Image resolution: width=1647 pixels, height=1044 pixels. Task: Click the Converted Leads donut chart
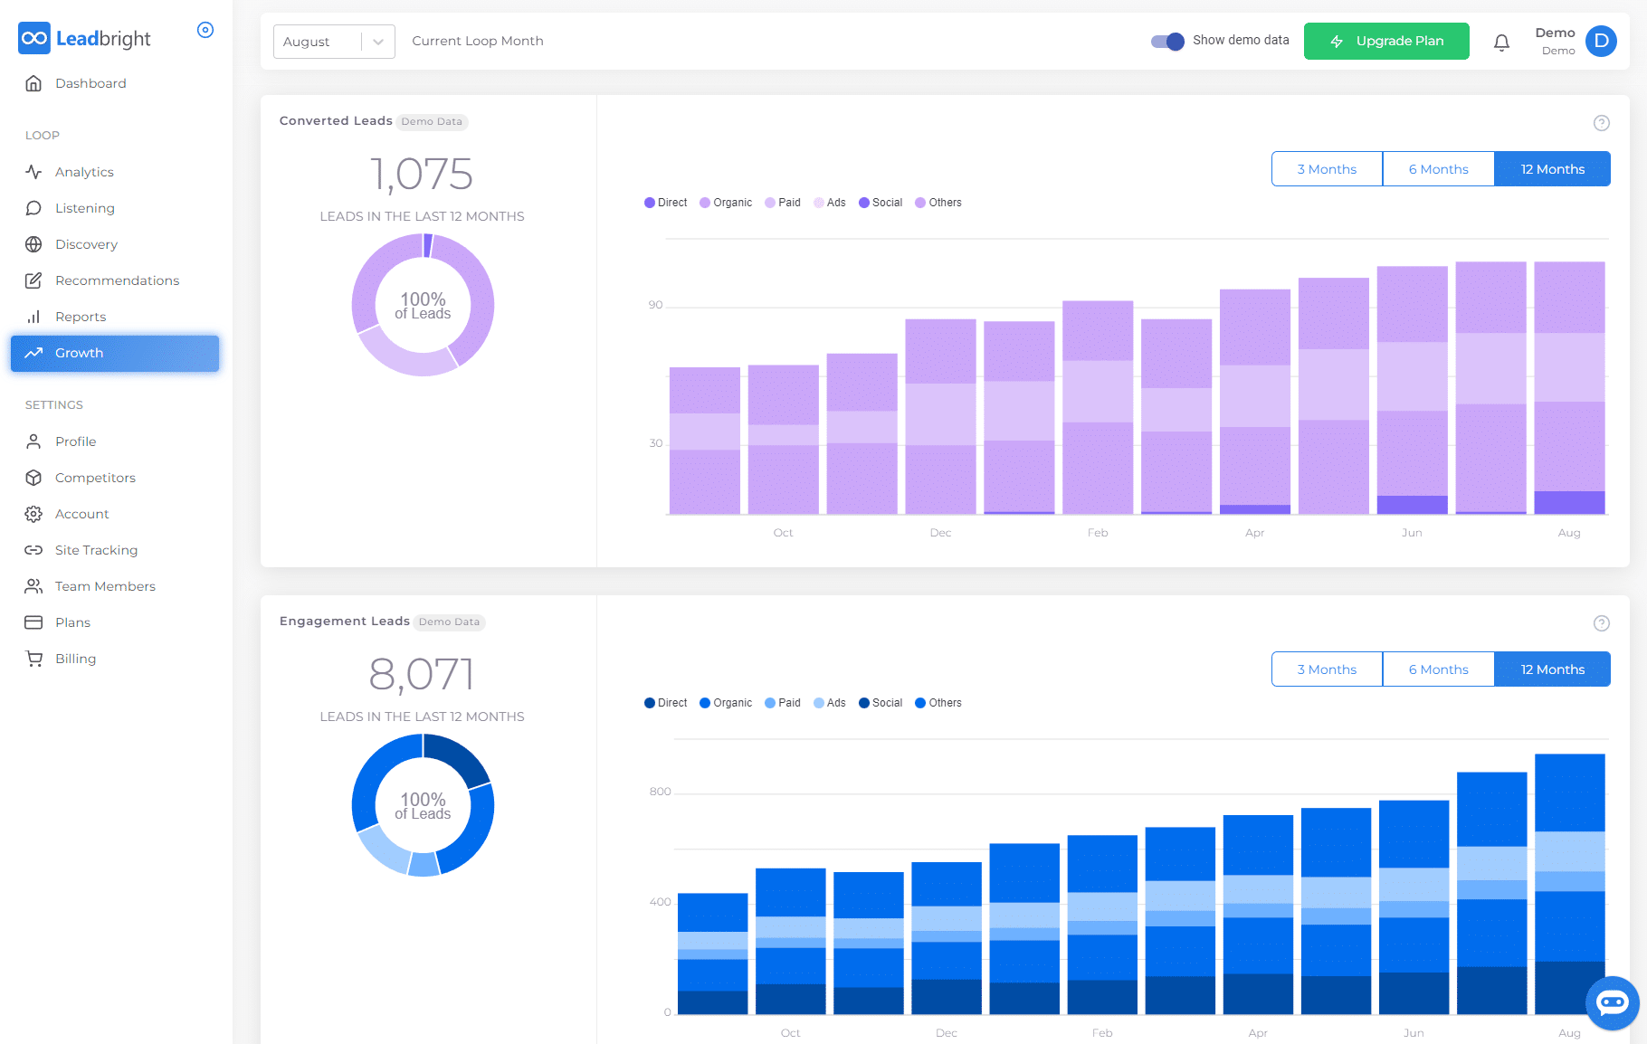422,305
